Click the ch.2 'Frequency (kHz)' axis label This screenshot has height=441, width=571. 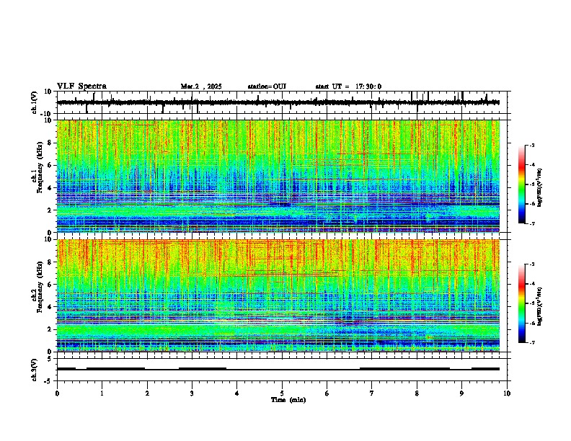(39, 286)
